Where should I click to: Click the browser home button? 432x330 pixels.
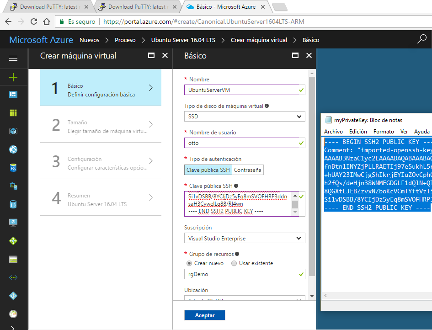point(47,21)
